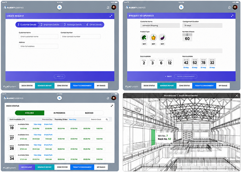Click the Search Dock field
This screenshot has height=172, width=241.
click(99, 119)
